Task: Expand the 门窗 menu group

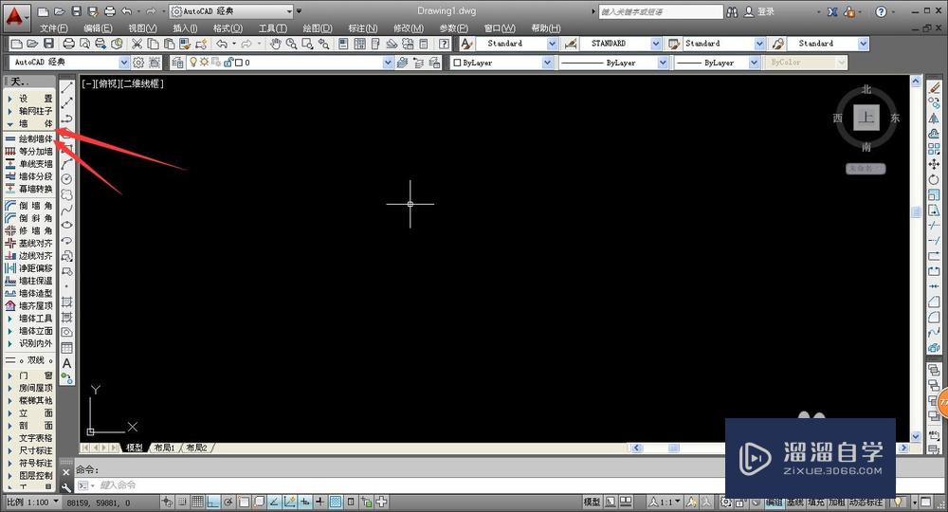Action: coord(29,375)
